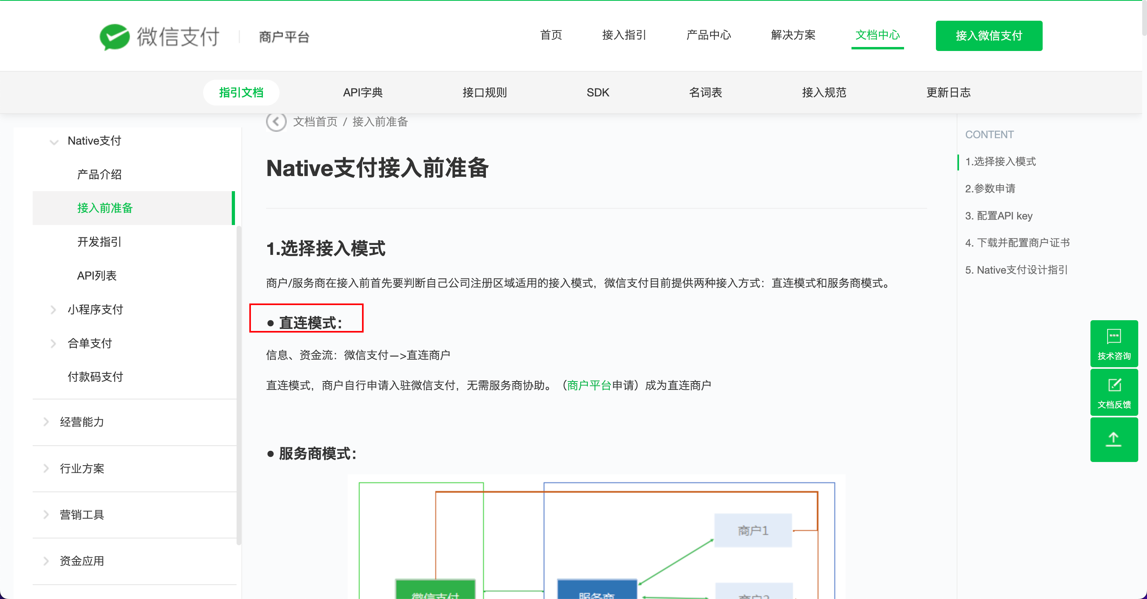Open the 技术咨询 chat widget
Image resolution: width=1147 pixels, height=599 pixels.
coord(1114,343)
